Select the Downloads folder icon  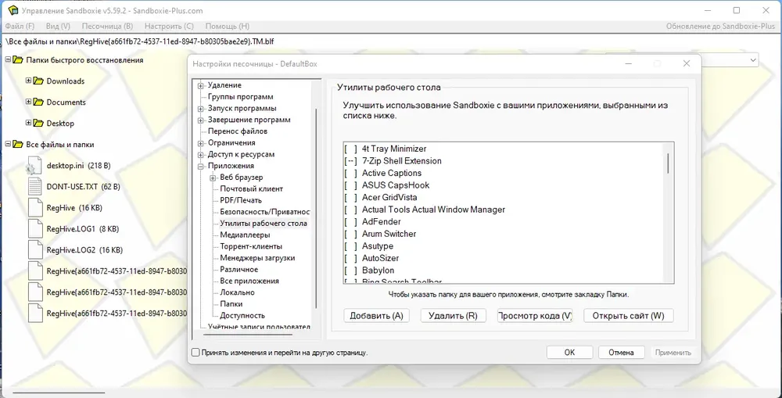(38, 81)
